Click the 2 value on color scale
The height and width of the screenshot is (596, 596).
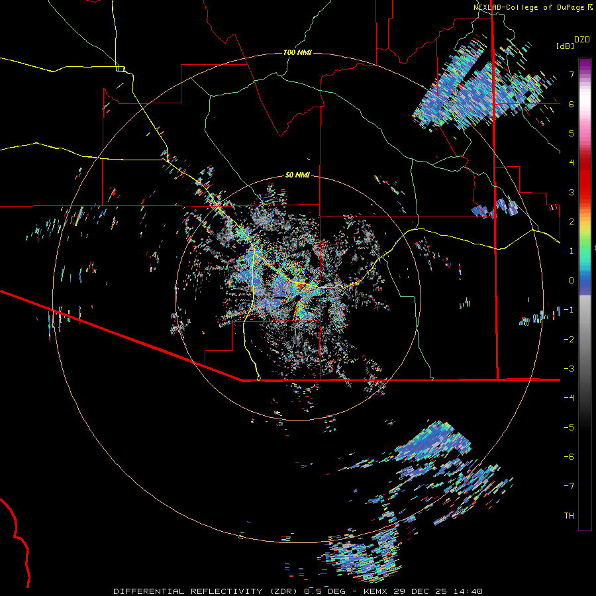tap(571, 222)
